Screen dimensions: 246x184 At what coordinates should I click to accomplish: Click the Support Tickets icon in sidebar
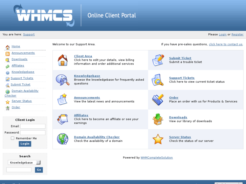[7, 79]
